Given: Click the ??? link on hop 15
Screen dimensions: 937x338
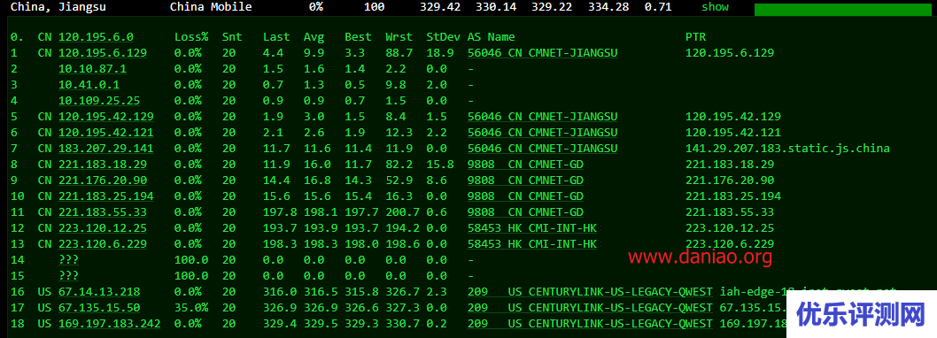Looking at the screenshot, I should pyautogui.click(x=69, y=276).
